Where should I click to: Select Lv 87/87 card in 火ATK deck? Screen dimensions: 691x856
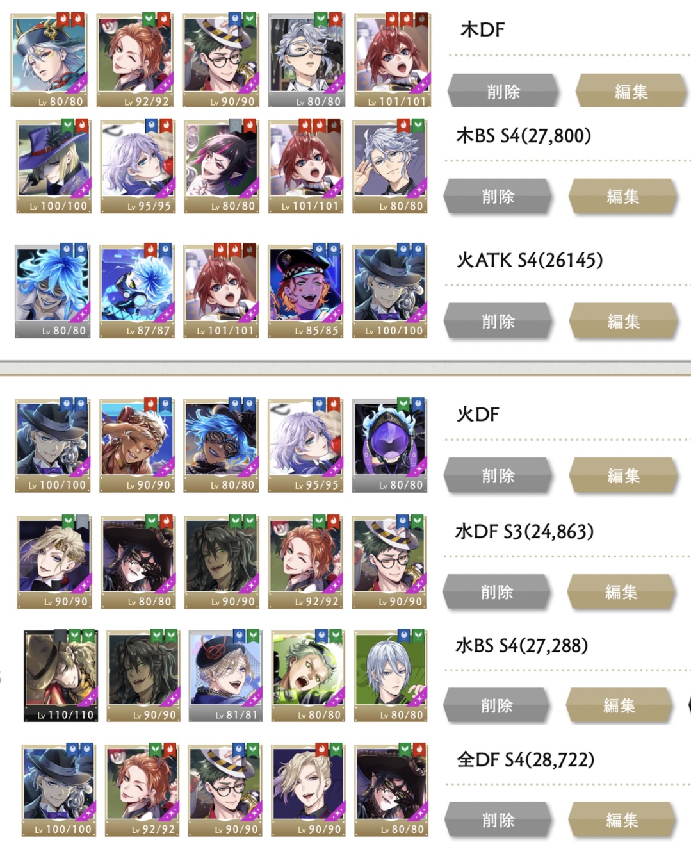[137, 291]
